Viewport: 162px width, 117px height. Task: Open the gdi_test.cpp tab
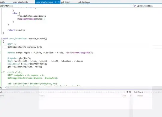84,2
